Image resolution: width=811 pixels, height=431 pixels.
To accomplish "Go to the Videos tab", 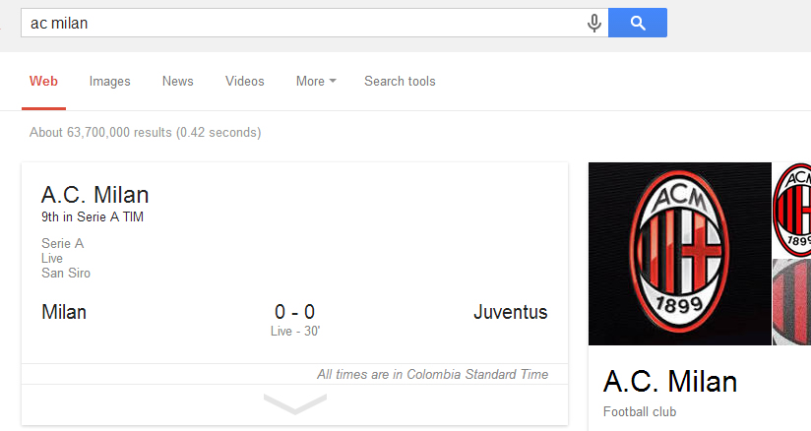I will coord(244,82).
